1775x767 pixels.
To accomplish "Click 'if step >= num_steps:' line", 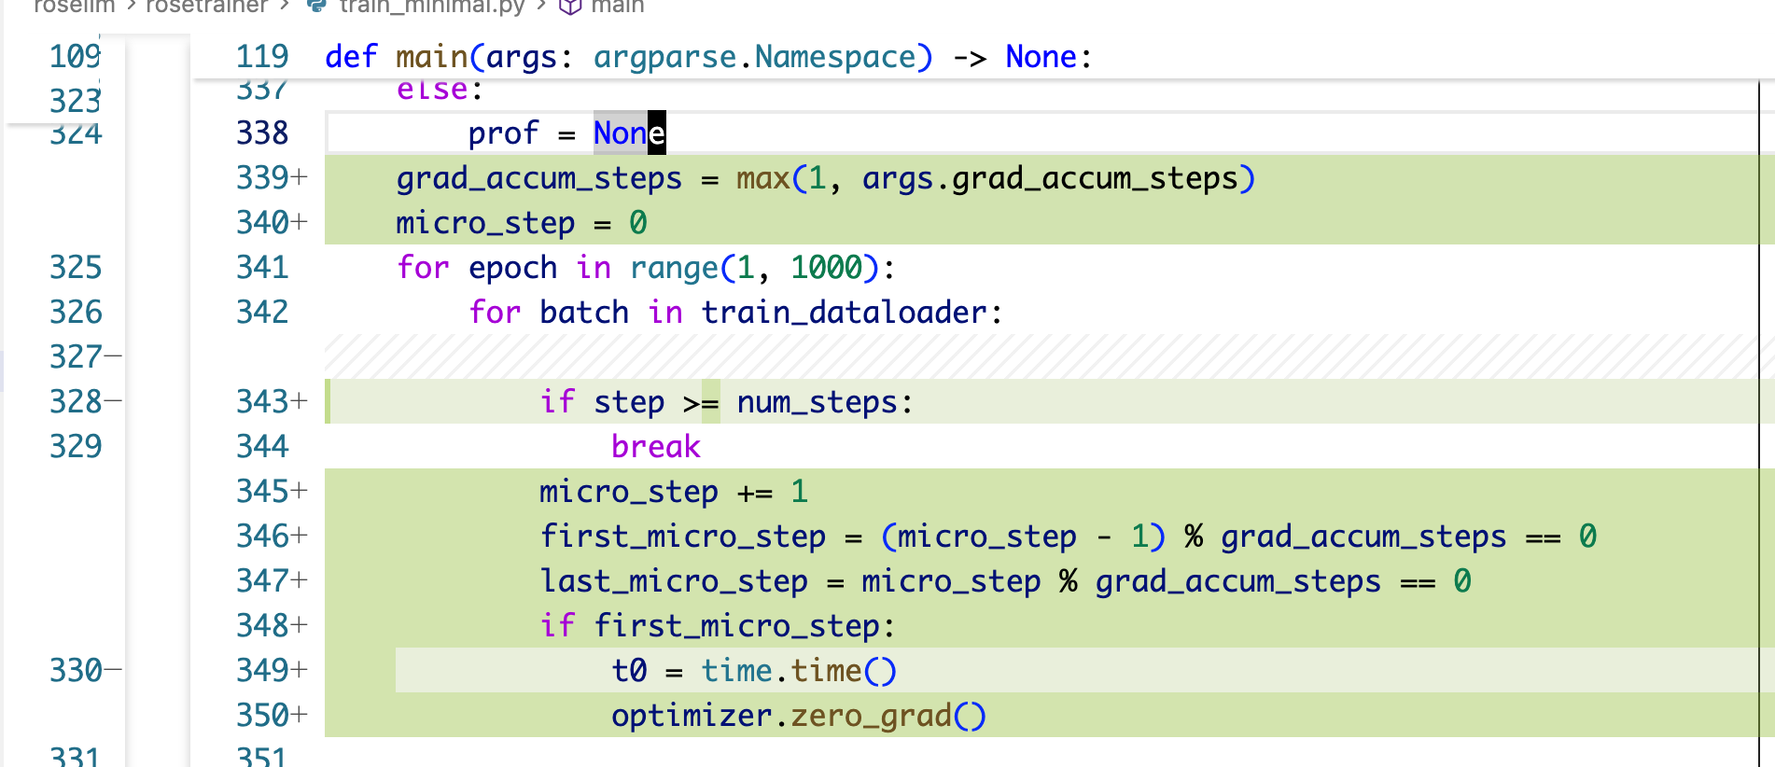I will coord(726,402).
